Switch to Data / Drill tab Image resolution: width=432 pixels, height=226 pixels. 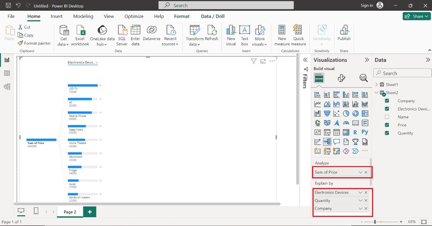212,16
